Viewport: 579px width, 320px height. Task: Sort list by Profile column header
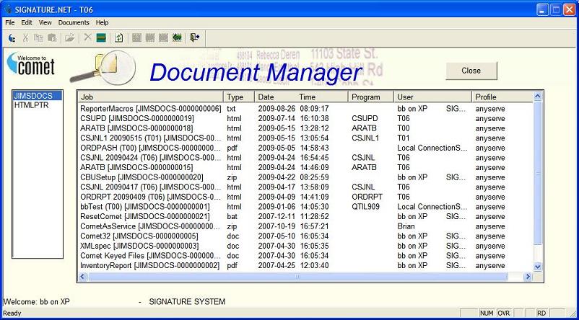coord(502,97)
